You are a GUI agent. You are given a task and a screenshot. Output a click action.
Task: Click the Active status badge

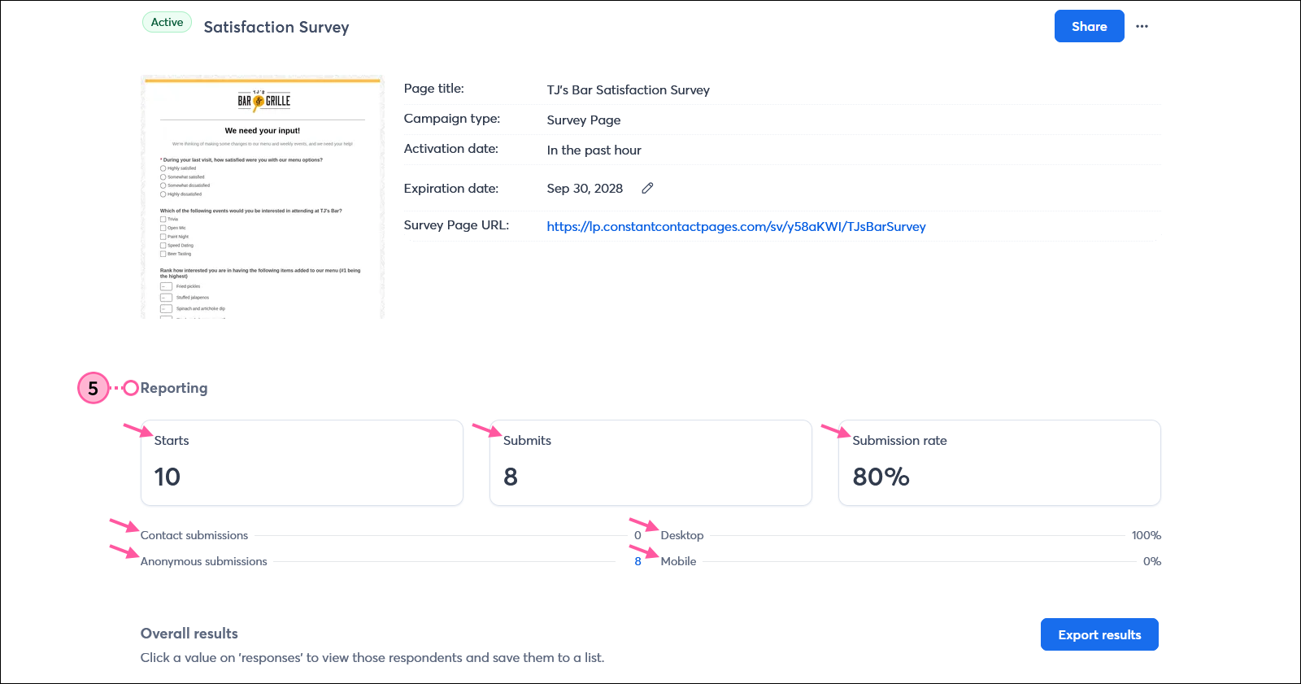(x=167, y=22)
